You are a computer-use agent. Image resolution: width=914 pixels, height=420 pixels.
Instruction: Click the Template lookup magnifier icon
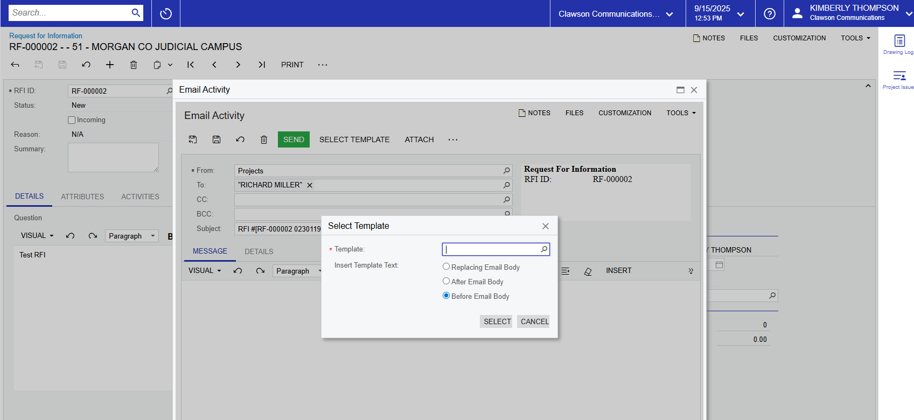(544, 249)
